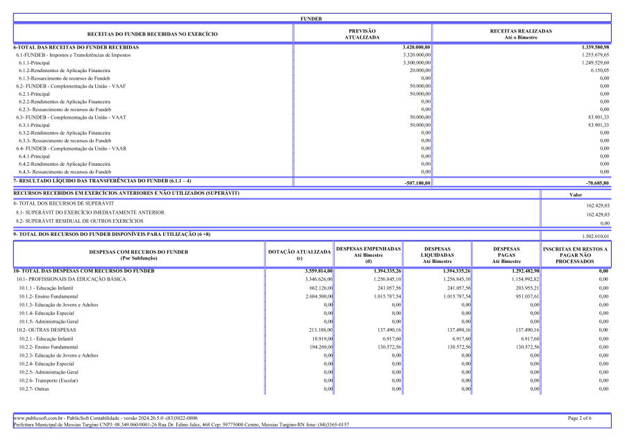Select the DOTAÇÃO ATUALIZADA column header
This screenshot has width=625, height=442.
click(298, 253)
